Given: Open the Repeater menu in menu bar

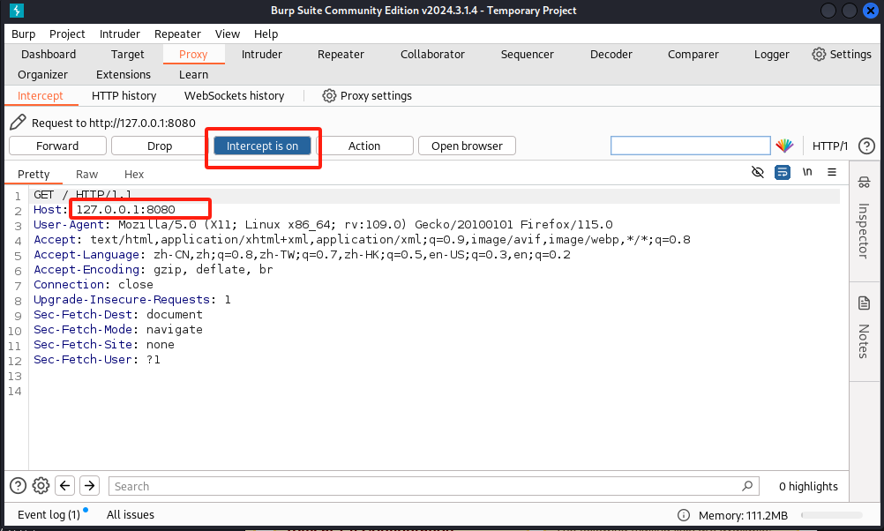Looking at the screenshot, I should 177,34.
